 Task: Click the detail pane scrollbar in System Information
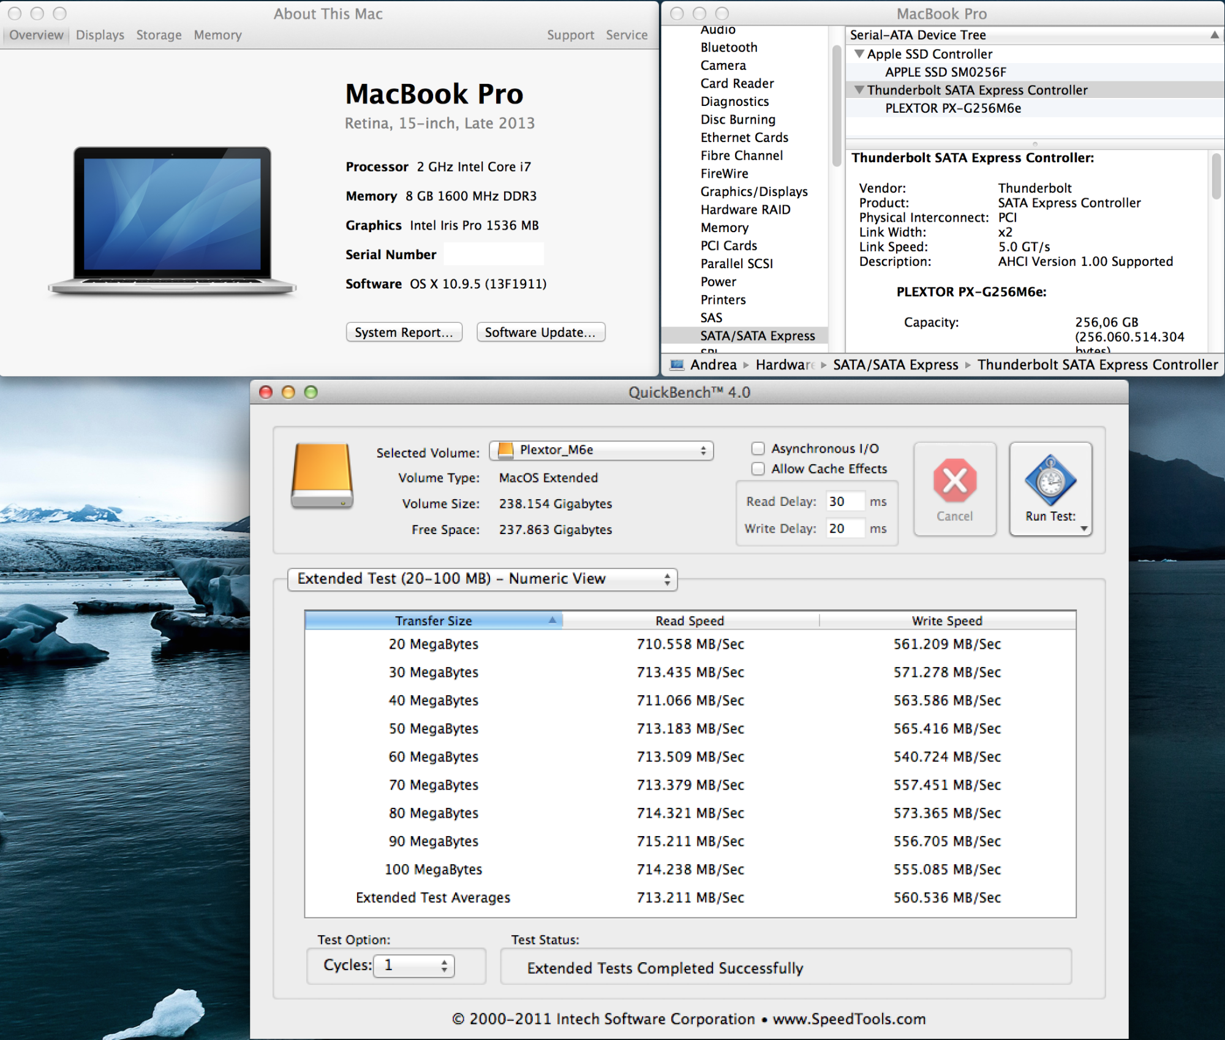[x=1216, y=176]
